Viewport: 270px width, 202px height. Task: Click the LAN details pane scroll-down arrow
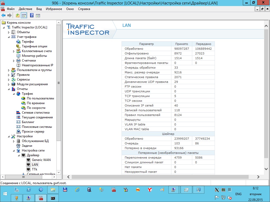pyautogui.click(x=266, y=169)
